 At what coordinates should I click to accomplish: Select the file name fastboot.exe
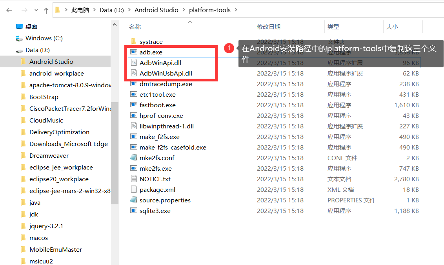(x=157, y=105)
